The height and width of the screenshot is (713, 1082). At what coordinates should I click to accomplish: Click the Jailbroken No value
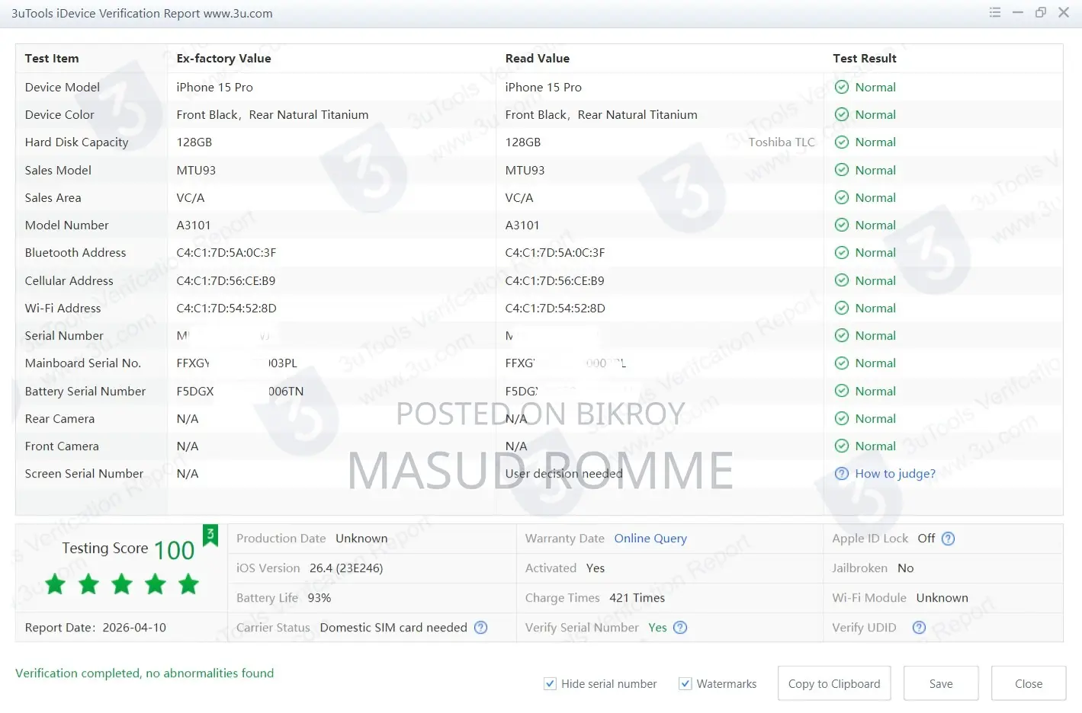[905, 568]
